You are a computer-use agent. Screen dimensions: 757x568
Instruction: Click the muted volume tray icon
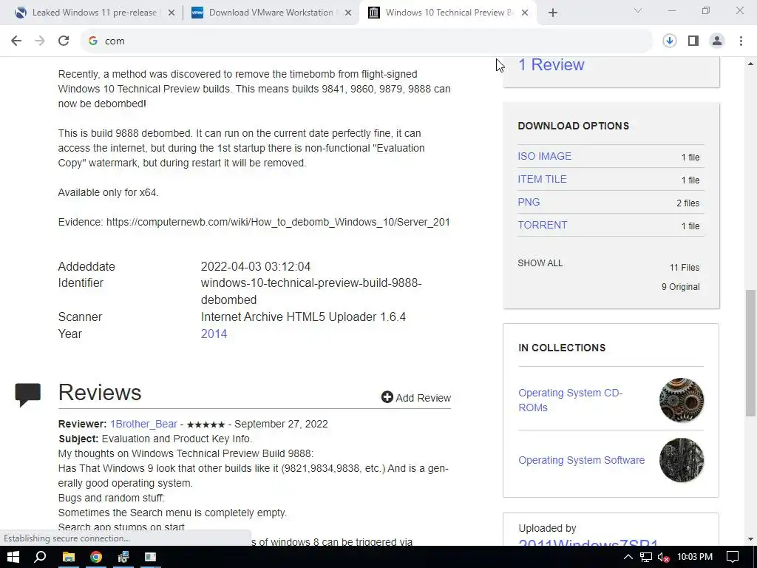coord(664,558)
